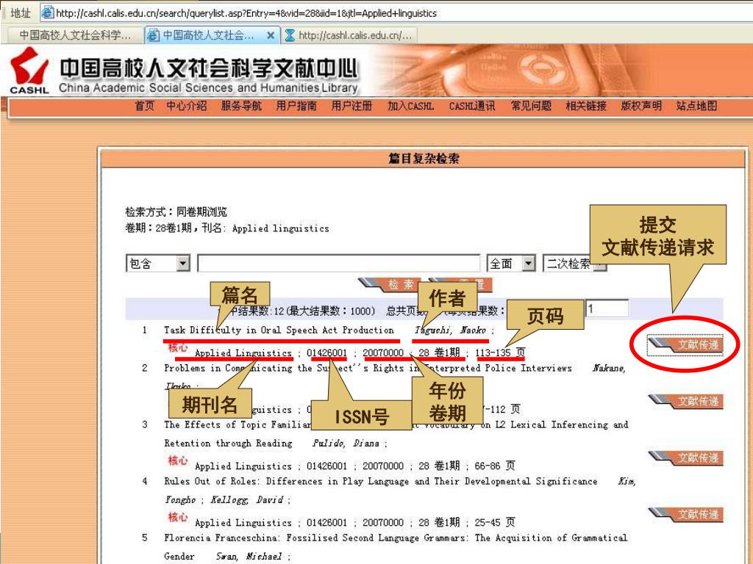Screen dimensions: 753x564
Task: Click page range 25-45 页 text
Action: point(495,522)
